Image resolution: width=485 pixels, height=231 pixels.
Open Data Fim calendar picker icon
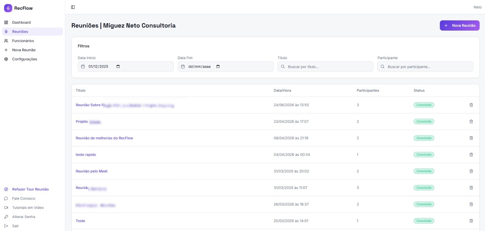click(x=218, y=66)
